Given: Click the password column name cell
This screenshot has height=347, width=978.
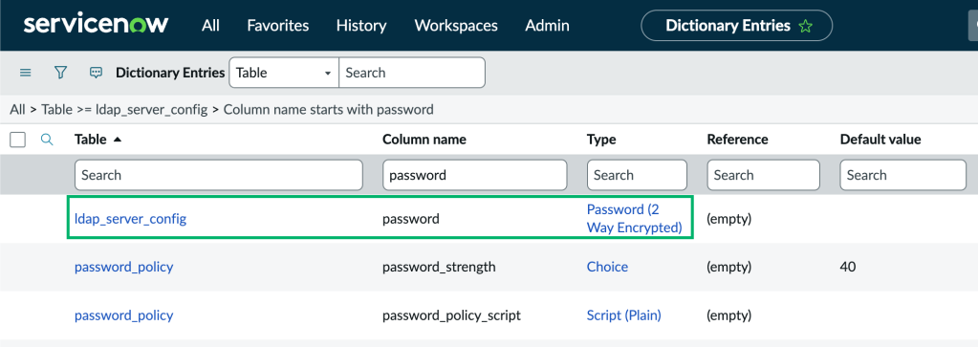Looking at the screenshot, I should point(410,219).
